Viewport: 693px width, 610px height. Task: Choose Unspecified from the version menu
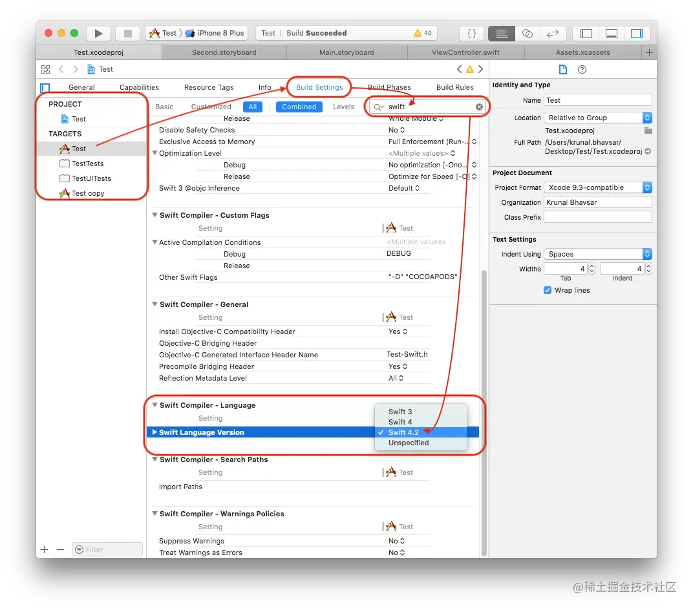coord(421,443)
